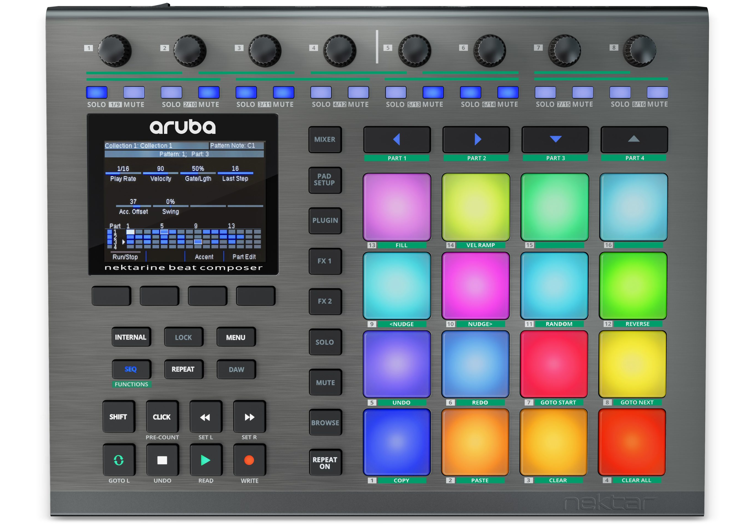Click the fast-forward button above SET R
The image size is (754, 528).
(x=249, y=417)
